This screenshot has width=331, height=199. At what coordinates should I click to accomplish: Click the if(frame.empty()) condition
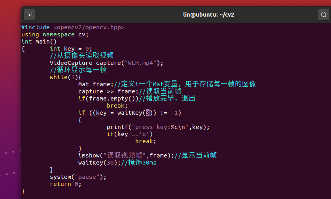coord(108,99)
